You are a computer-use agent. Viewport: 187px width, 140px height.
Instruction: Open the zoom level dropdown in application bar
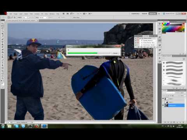(79, 14)
